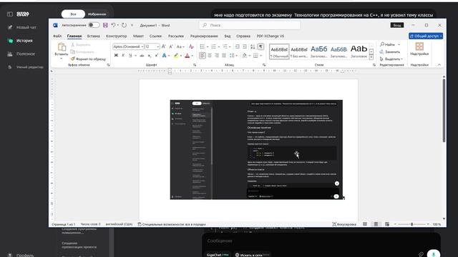Switch to the PDF-XChange V6 tab
458x257 pixels.
(271, 36)
